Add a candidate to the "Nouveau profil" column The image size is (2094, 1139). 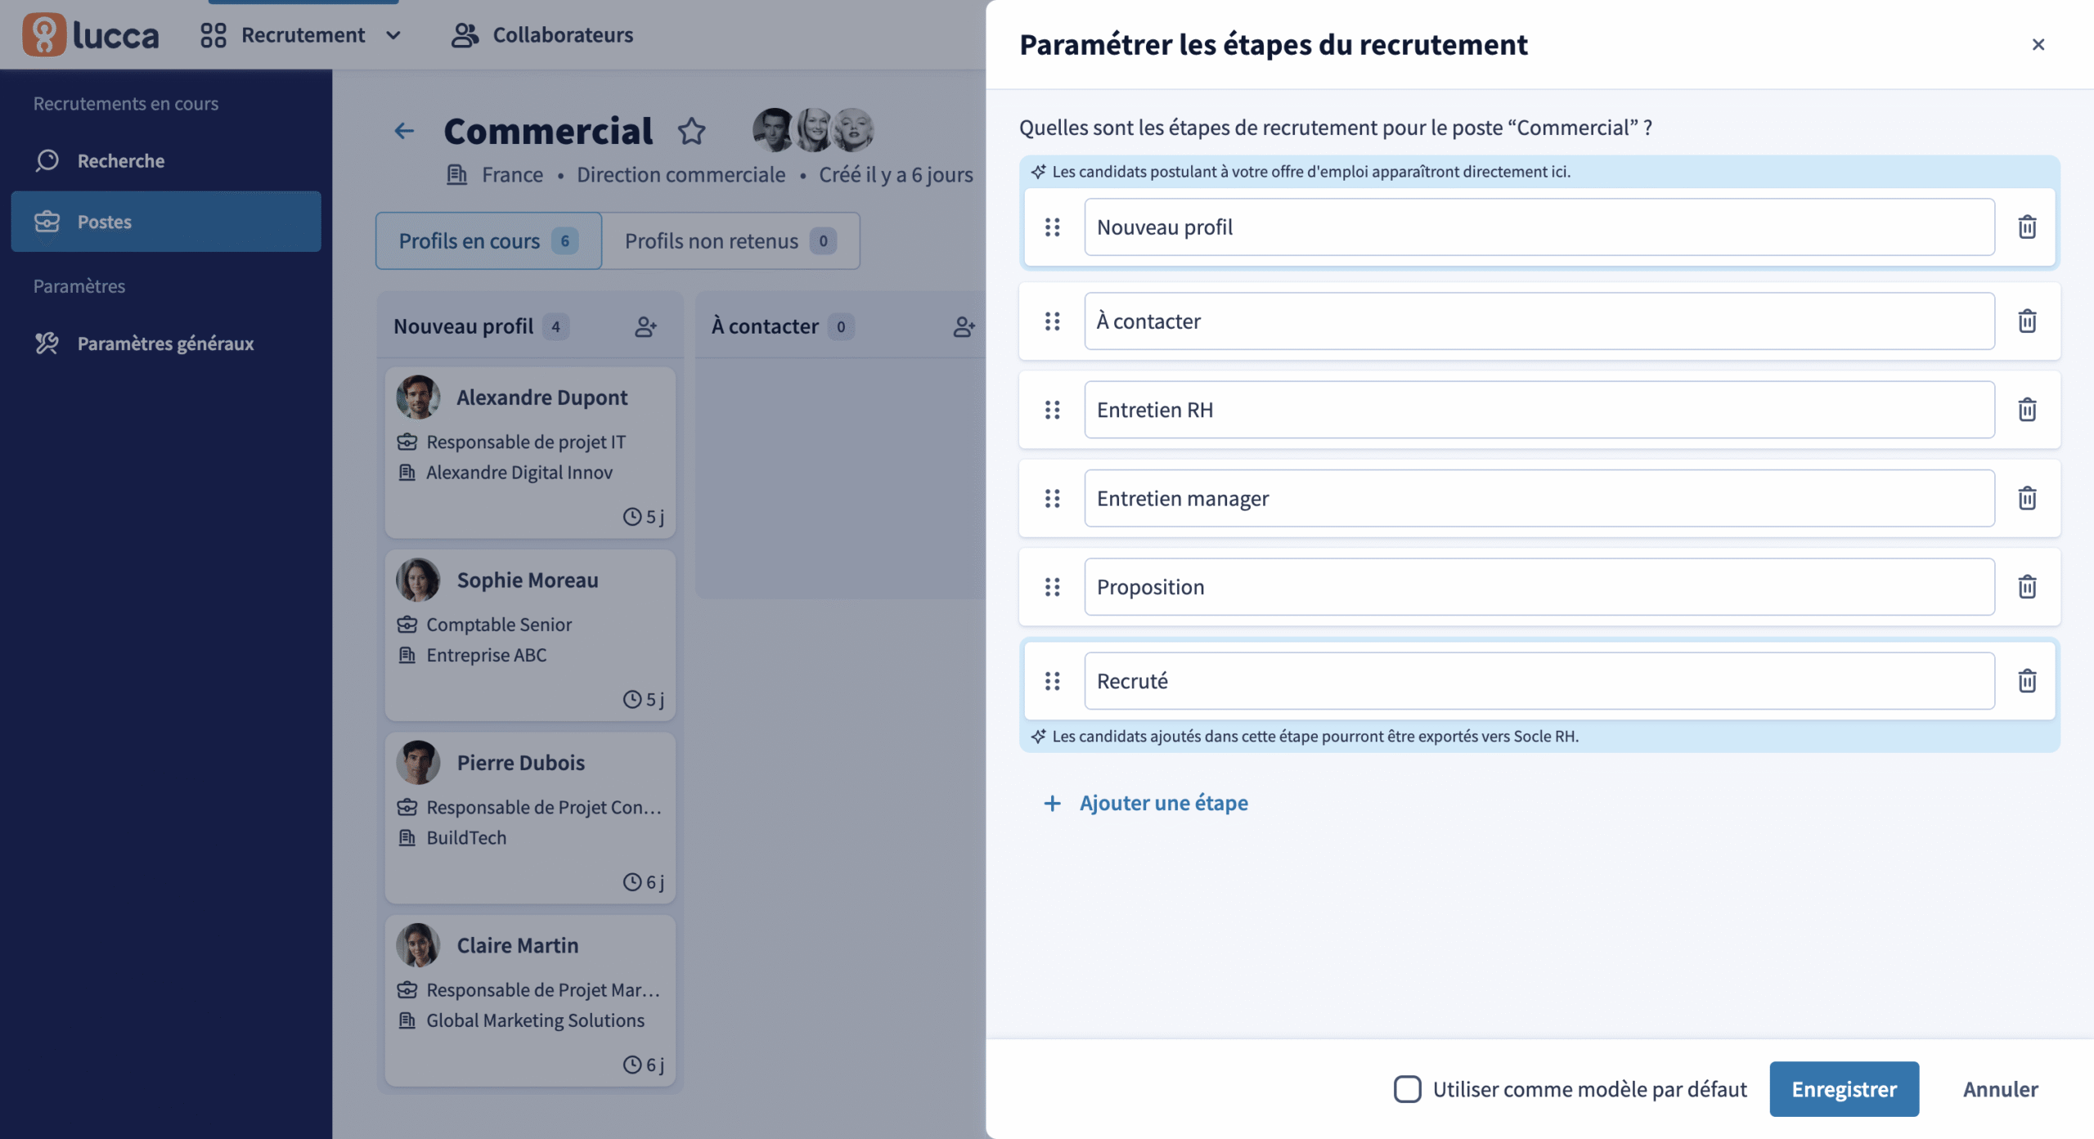(x=647, y=325)
